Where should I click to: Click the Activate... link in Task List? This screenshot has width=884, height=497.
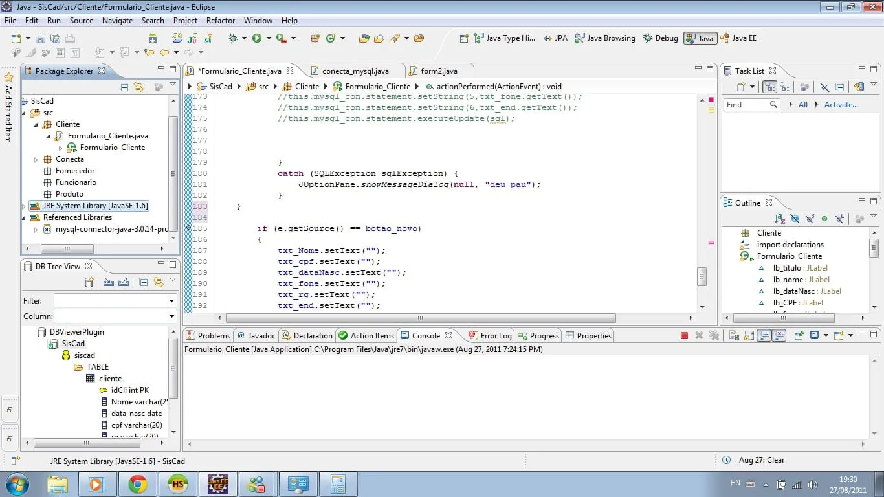point(841,104)
